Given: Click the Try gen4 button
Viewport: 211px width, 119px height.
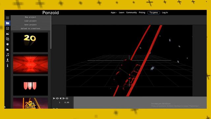Looking at the screenshot, I should pyautogui.click(x=154, y=13).
